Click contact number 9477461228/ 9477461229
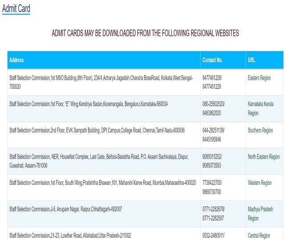The width and height of the screenshot is (289, 240). 212,82
